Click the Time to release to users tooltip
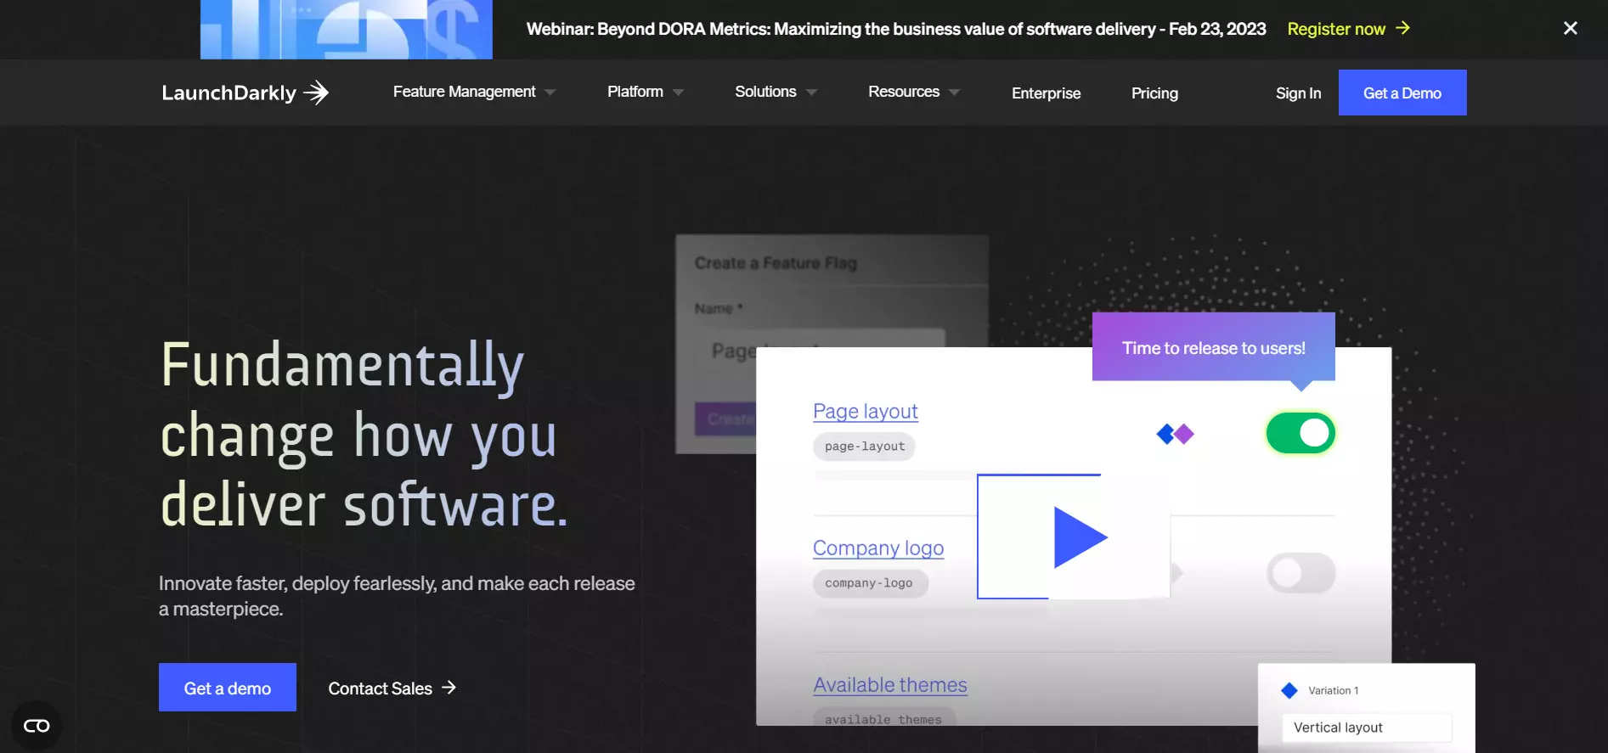 coord(1214,347)
